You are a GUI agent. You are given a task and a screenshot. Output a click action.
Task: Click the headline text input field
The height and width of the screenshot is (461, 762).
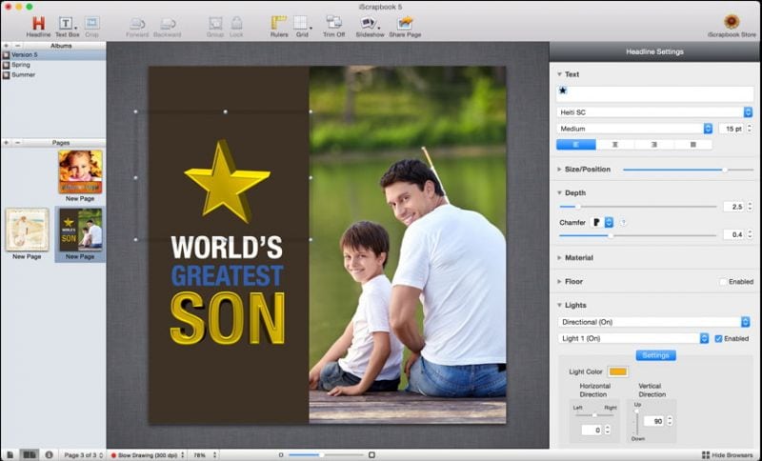654,93
